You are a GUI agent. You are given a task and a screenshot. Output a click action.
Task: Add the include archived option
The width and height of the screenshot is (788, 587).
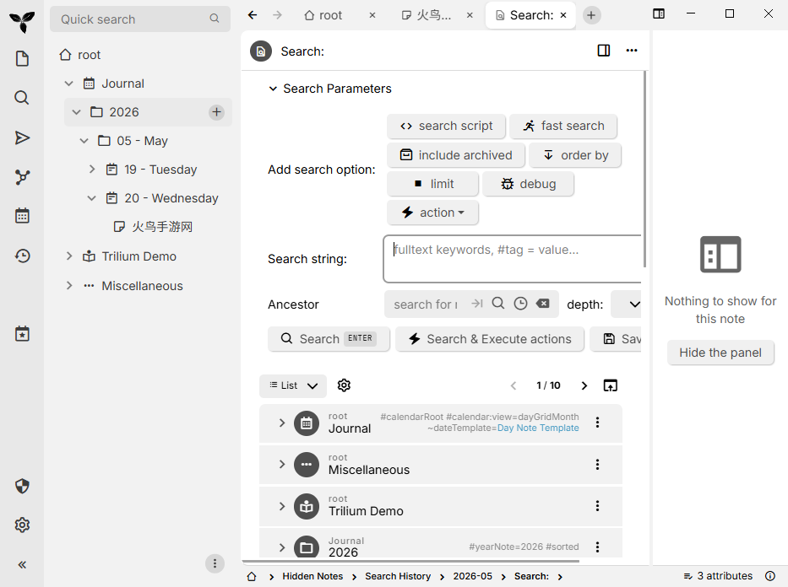point(456,155)
